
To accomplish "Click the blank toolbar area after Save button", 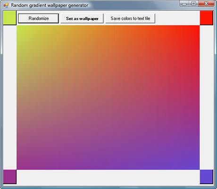I will pos(177,18).
